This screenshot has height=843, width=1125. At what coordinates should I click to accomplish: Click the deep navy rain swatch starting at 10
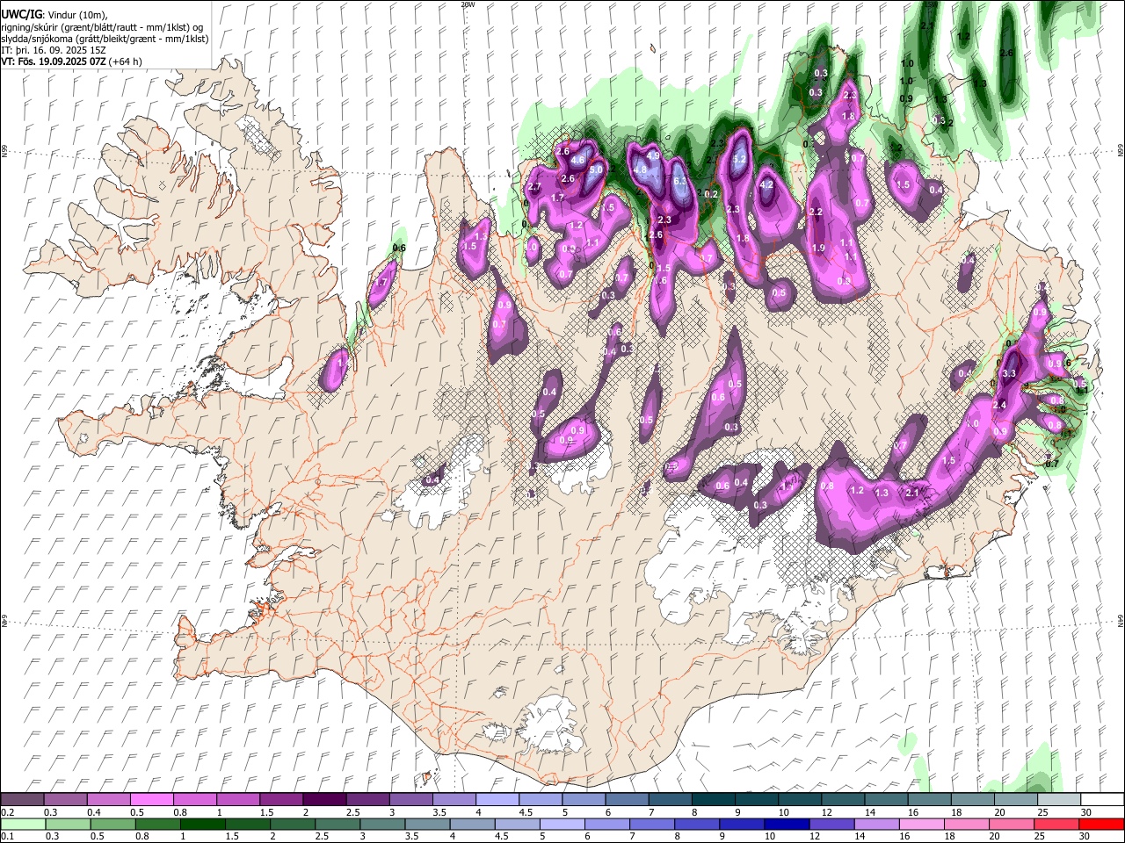pyautogui.click(x=787, y=824)
